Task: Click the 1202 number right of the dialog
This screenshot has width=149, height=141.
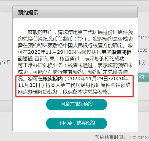Action: point(143,50)
